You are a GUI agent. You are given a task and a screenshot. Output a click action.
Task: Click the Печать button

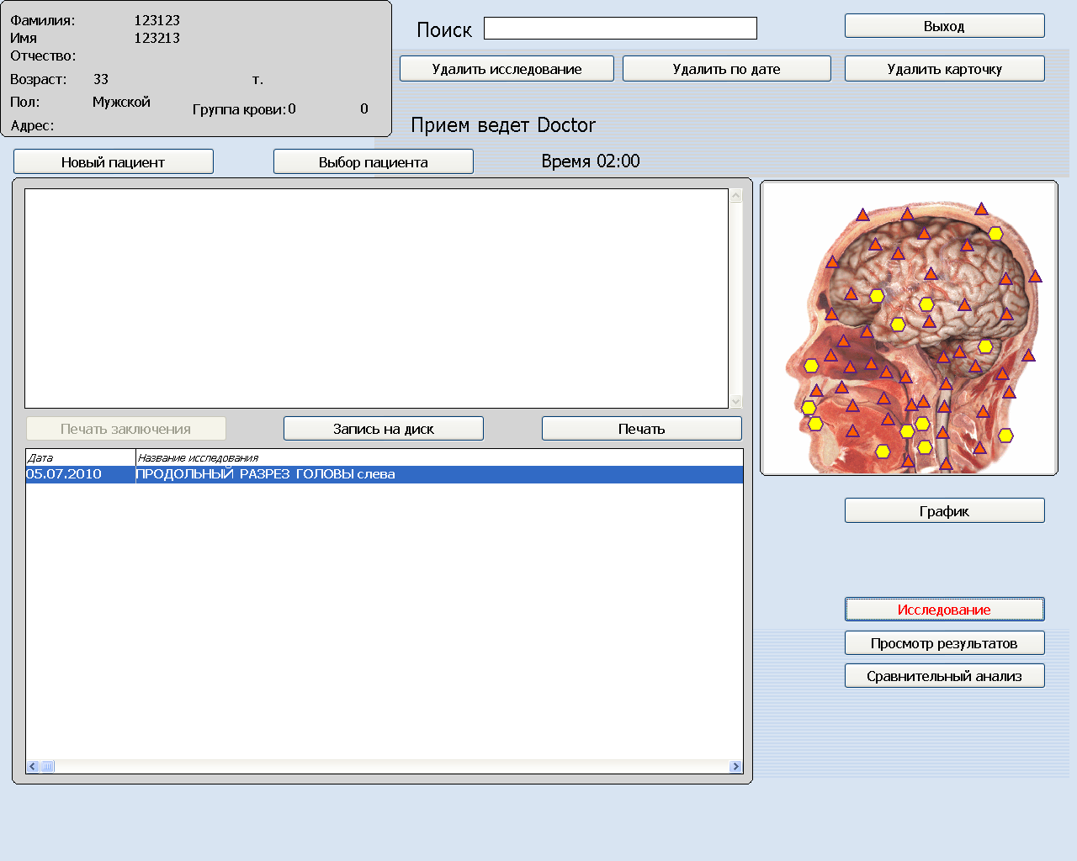point(641,429)
